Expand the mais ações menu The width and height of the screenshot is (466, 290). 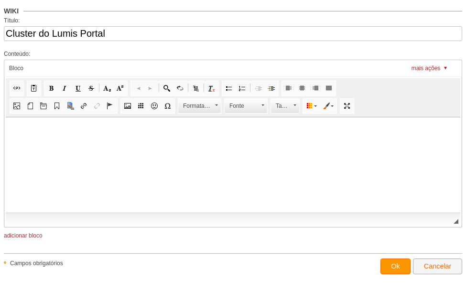tap(429, 68)
